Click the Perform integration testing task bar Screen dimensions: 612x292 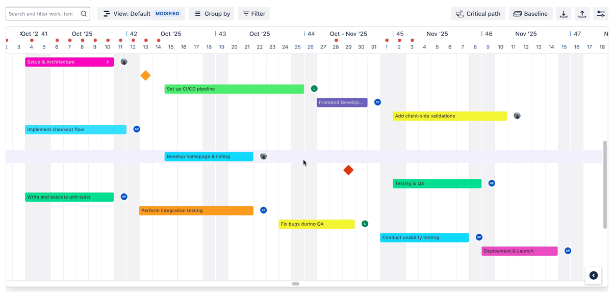tap(196, 210)
